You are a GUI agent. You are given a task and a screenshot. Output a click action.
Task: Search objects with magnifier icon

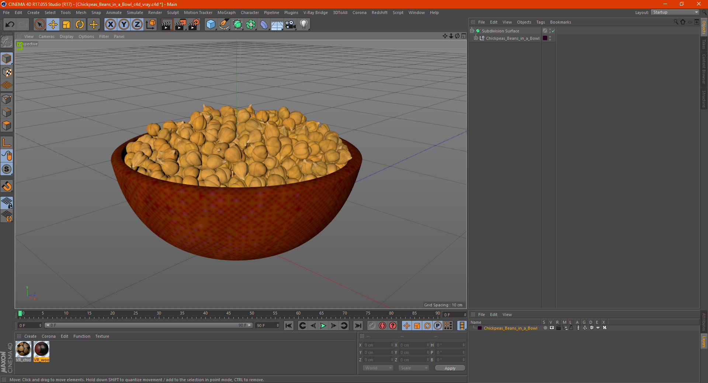pyautogui.click(x=676, y=22)
